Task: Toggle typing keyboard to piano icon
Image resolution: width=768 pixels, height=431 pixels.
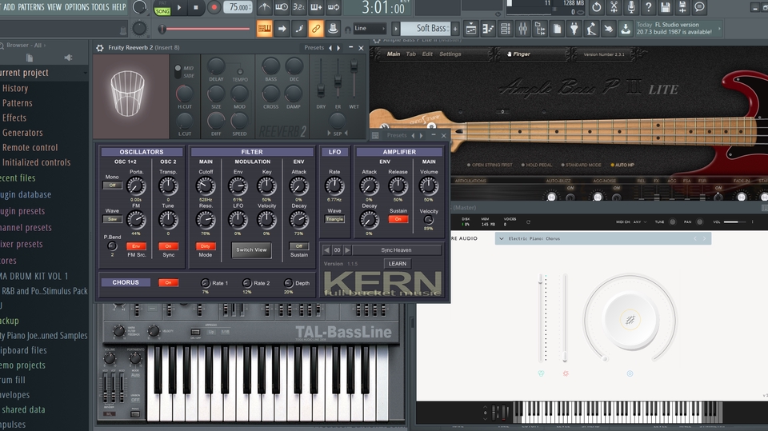Action: pyautogui.click(x=265, y=29)
